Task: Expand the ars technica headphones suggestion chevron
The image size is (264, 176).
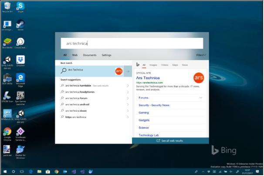Action: click(x=128, y=92)
